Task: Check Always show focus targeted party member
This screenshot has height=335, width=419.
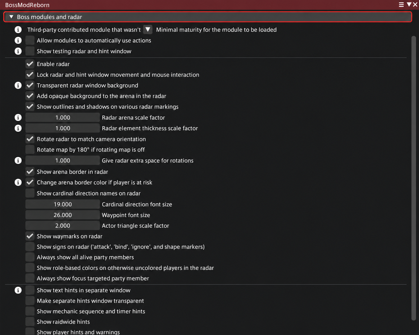Action: pyautogui.click(x=30, y=278)
